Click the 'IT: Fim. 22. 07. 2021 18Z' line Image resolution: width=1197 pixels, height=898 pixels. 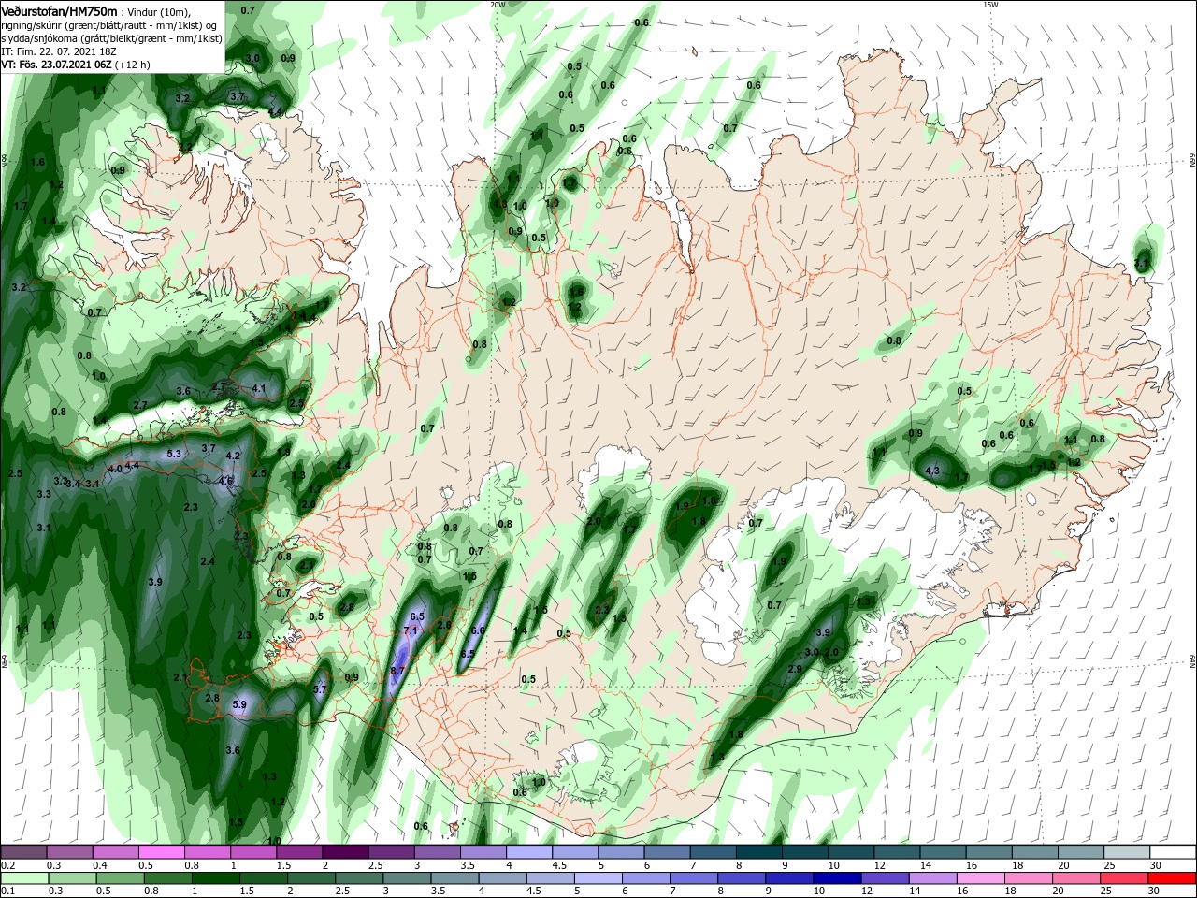[x=61, y=51]
